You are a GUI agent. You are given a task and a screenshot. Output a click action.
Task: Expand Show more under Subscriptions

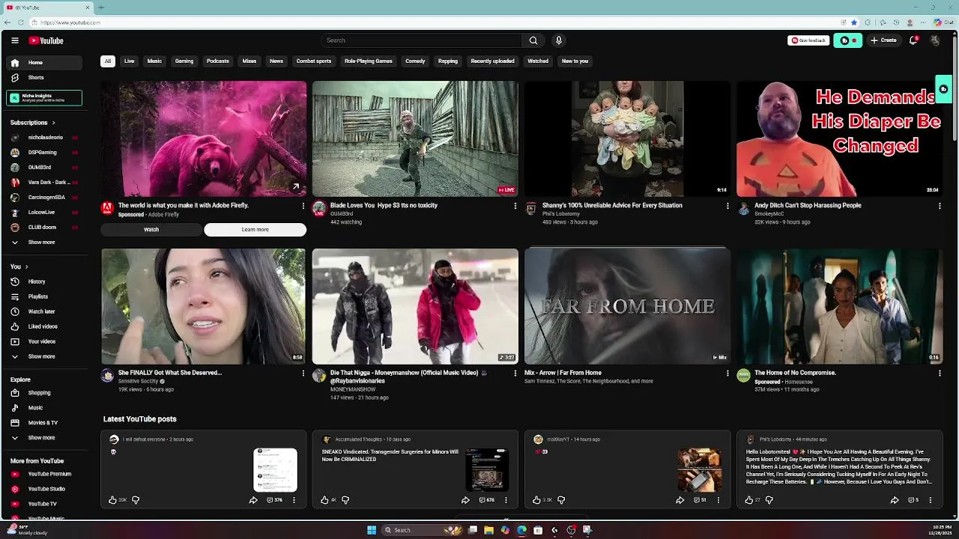[45, 242]
